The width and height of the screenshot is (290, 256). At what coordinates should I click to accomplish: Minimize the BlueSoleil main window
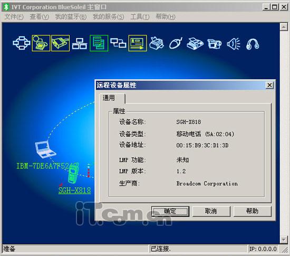[266, 7]
